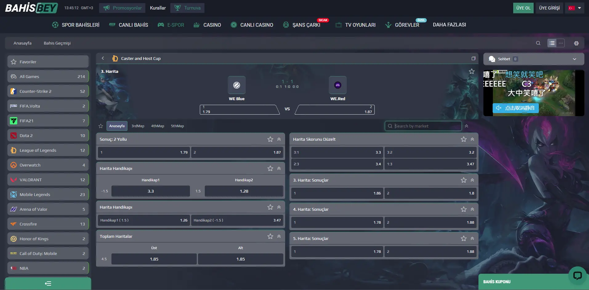
Task: Star the Sonuç: 2 Yollu market
Action: [270, 139]
